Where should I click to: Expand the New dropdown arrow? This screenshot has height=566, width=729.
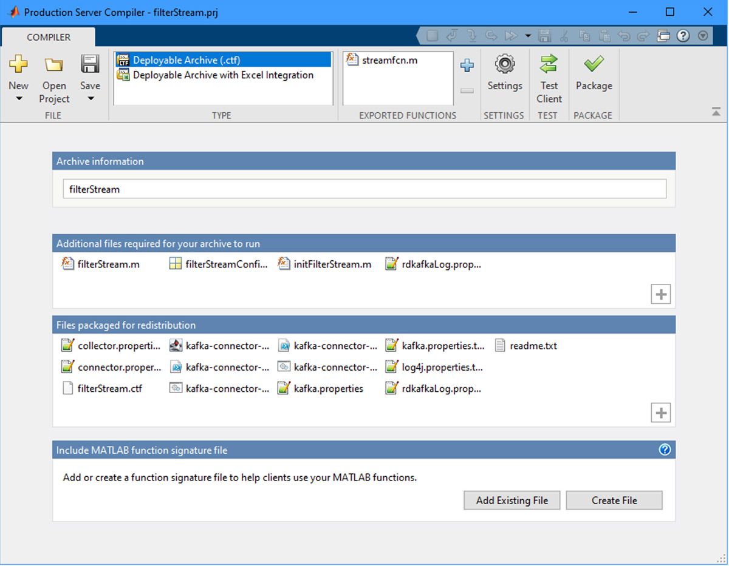(x=18, y=97)
